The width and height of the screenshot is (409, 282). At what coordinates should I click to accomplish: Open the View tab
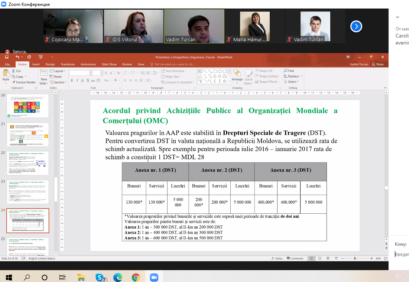pos(141,64)
